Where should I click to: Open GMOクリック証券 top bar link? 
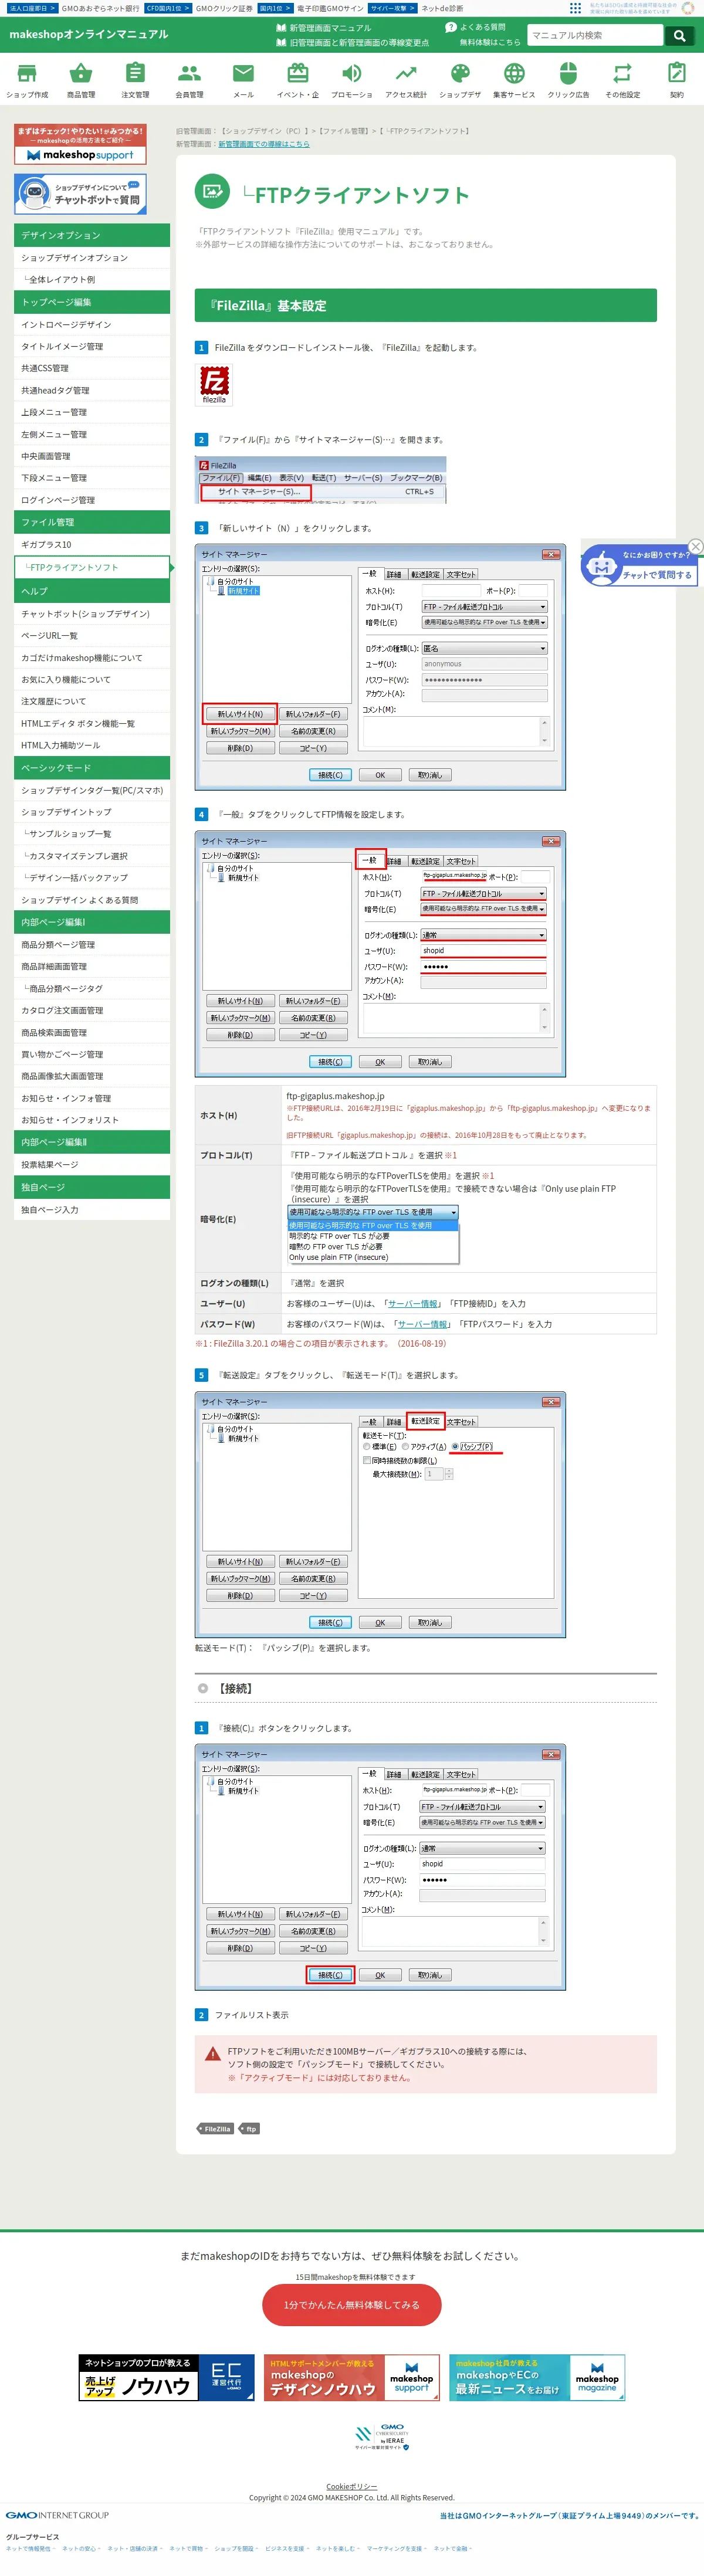click(x=224, y=8)
